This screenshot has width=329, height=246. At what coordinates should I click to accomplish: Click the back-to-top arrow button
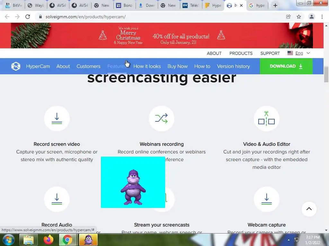pos(309,209)
